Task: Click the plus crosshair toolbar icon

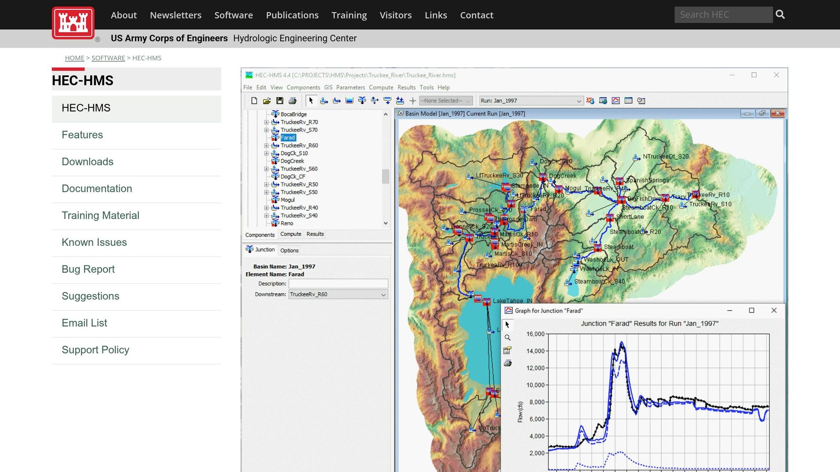Action: (413, 101)
